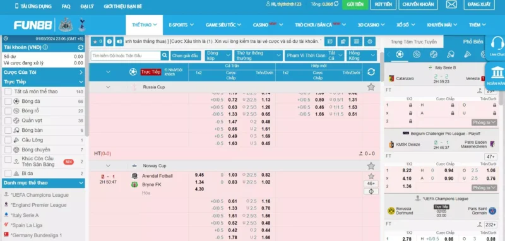Collapse the Trực Tiếp sidebar section
Screen dimensions: 505x241
pos(44,82)
